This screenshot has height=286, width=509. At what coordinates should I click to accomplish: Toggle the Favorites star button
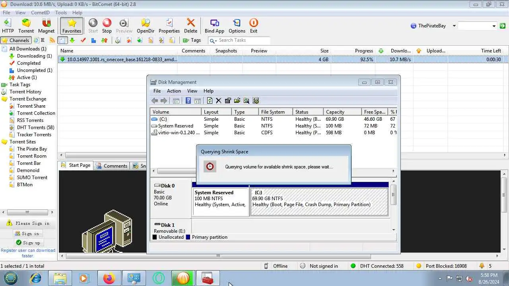click(72, 26)
